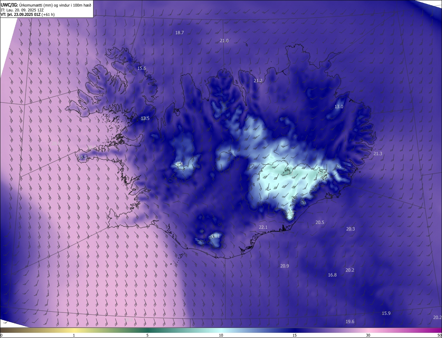
Task: Click the map value 13.0
Action: click(x=339, y=107)
